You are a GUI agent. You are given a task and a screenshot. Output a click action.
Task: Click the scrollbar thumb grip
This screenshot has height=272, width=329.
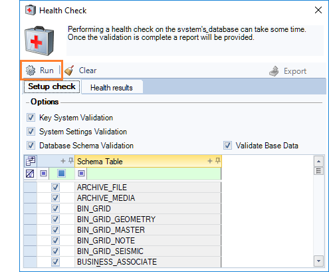click(318, 171)
